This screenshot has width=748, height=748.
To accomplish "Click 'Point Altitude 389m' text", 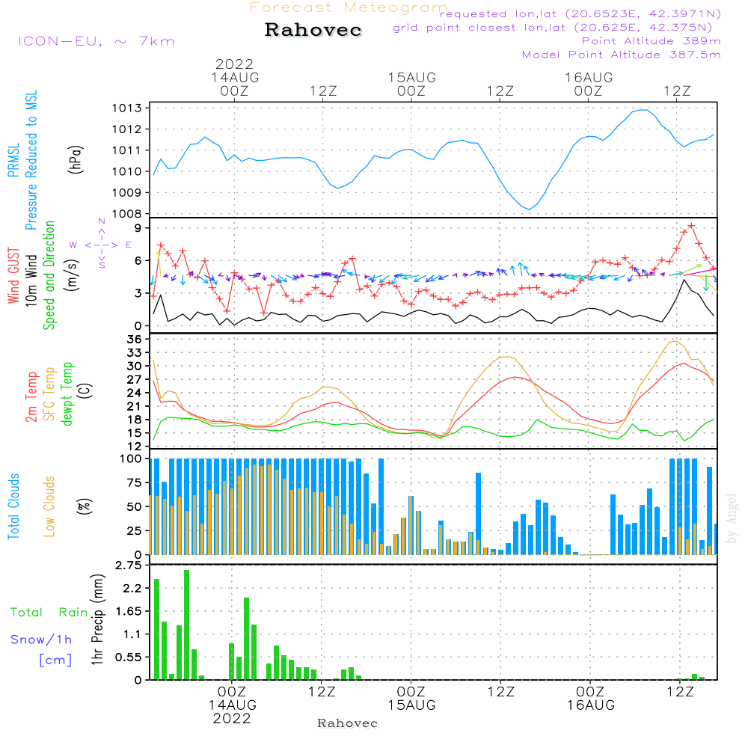I will coord(652,41).
